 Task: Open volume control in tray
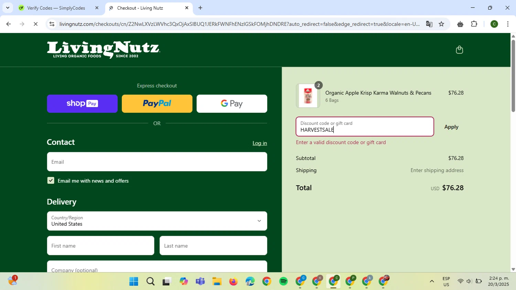(469, 281)
